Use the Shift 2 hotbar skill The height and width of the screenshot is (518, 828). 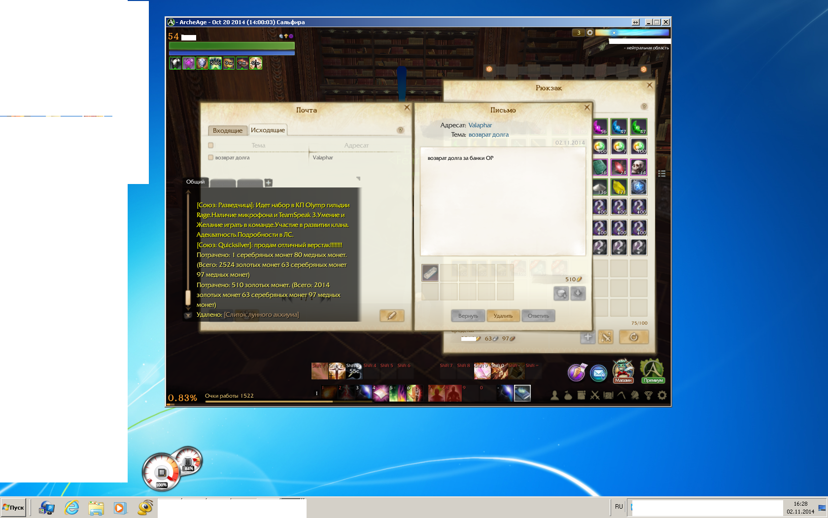pos(337,371)
